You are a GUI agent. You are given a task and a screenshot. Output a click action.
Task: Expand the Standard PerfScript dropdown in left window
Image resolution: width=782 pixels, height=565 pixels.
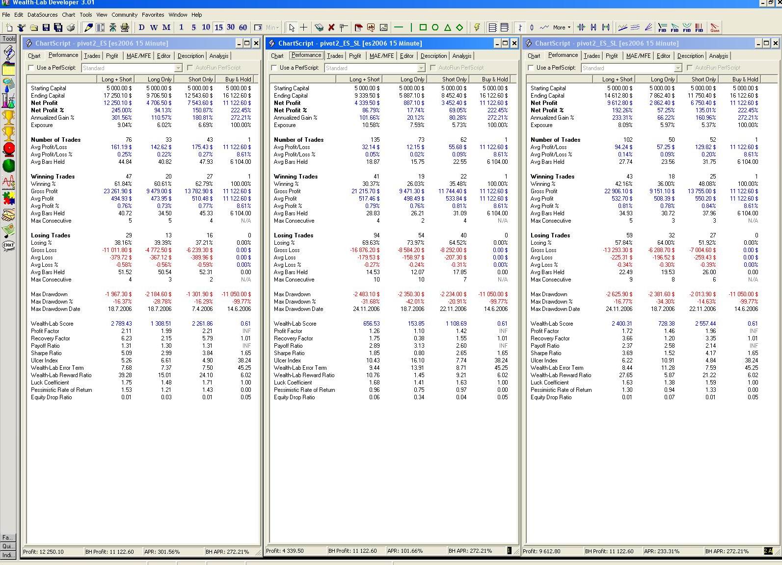click(178, 68)
